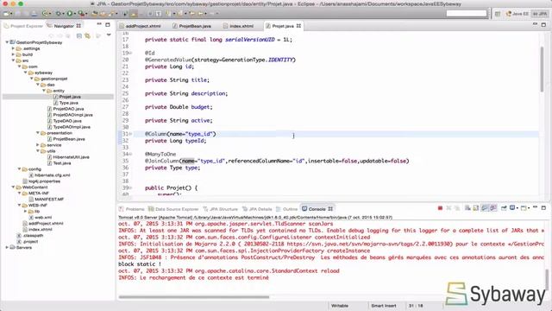Minimize the Navigator panel view
Viewport: 552px width, 311px height.
(x=99, y=24)
